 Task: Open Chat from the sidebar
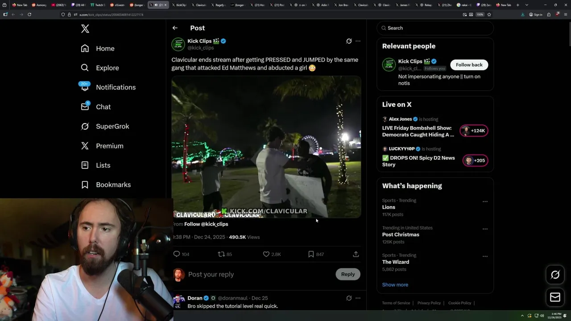96,107
